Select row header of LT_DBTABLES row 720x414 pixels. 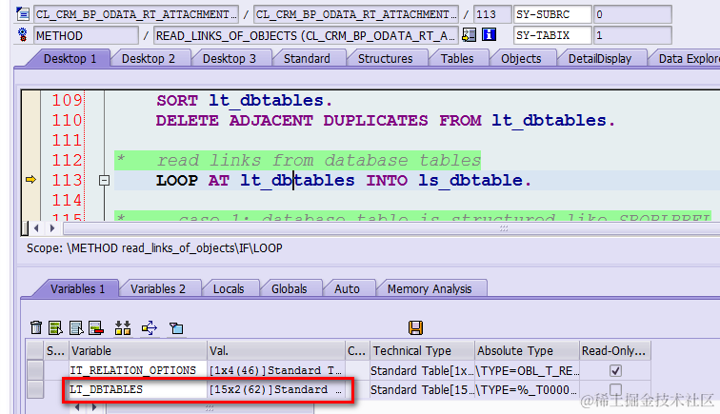coord(34,389)
